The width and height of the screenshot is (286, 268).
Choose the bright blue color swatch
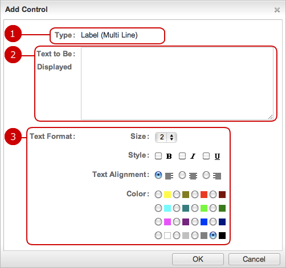pyautogui.click(x=204, y=222)
